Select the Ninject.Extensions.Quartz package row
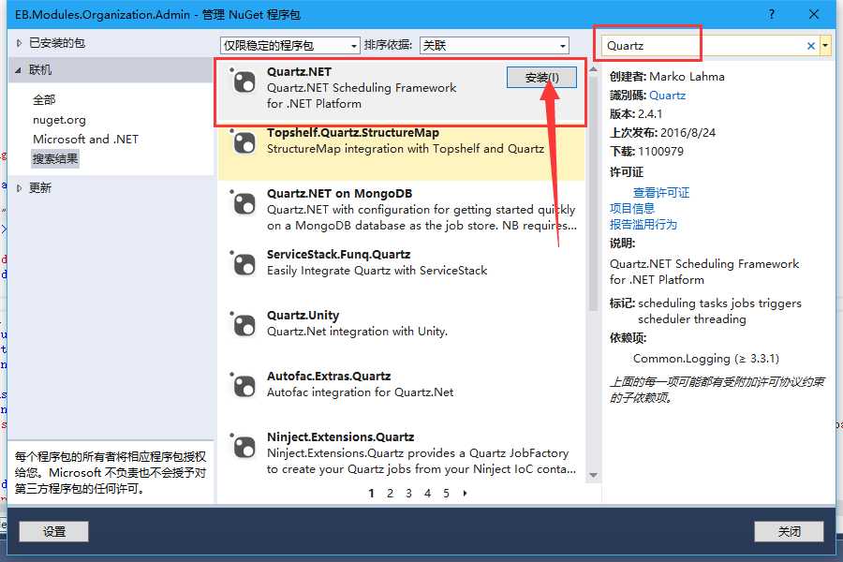Screen dimensions: 843x562 click(x=401, y=453)
